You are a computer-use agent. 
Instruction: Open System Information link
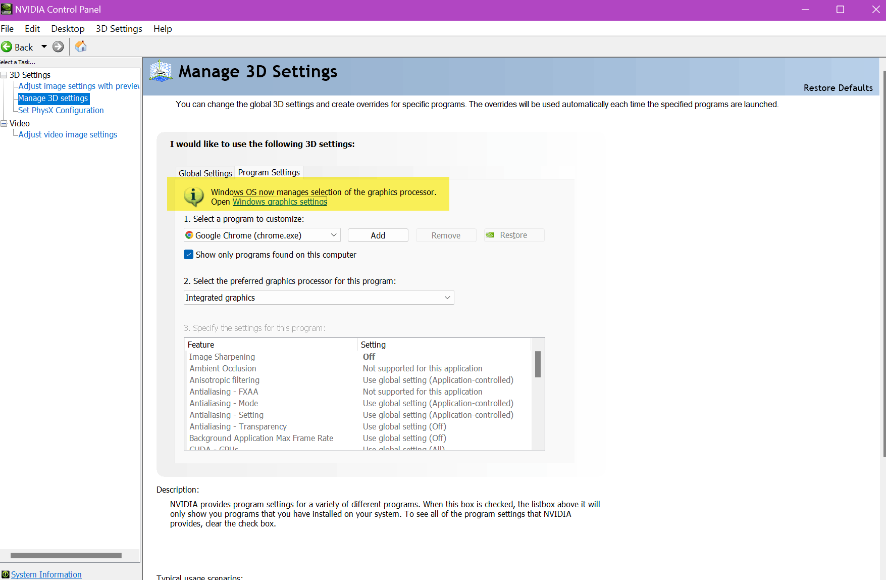coord(46,574)
